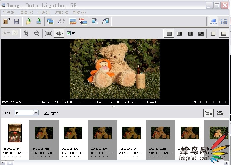Click the RAW import button above the thumbnails

tap(209, 113)
